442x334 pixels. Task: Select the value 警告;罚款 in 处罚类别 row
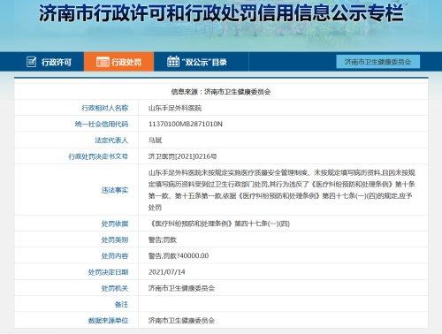point(163,240)
